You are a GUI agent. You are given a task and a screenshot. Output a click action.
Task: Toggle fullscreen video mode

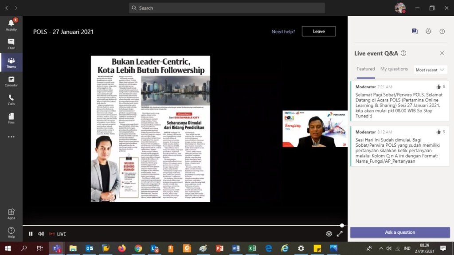pyautogui.click(x=340, y=234)
